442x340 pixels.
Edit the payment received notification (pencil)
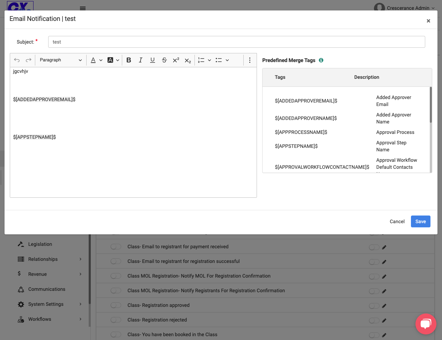tap(384, 247)
